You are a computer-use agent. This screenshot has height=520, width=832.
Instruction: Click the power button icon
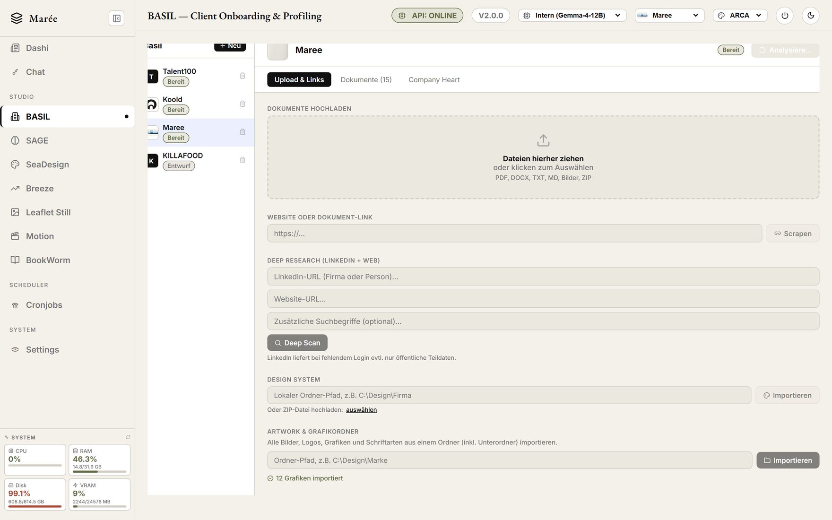[x=785, y=16]
